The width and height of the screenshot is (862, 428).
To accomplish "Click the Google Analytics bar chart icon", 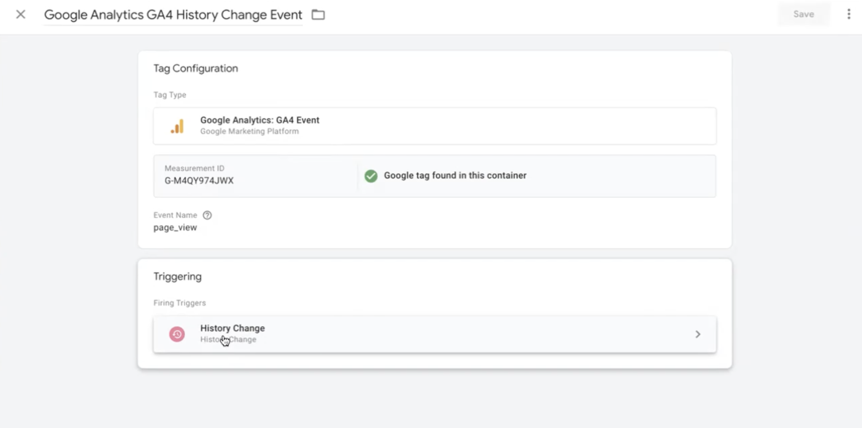I will 177,126.
